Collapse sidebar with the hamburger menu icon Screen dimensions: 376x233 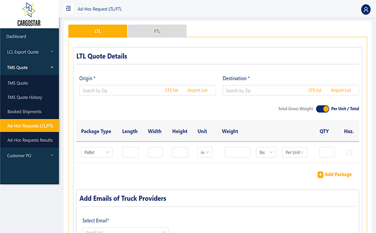point(68,9)
